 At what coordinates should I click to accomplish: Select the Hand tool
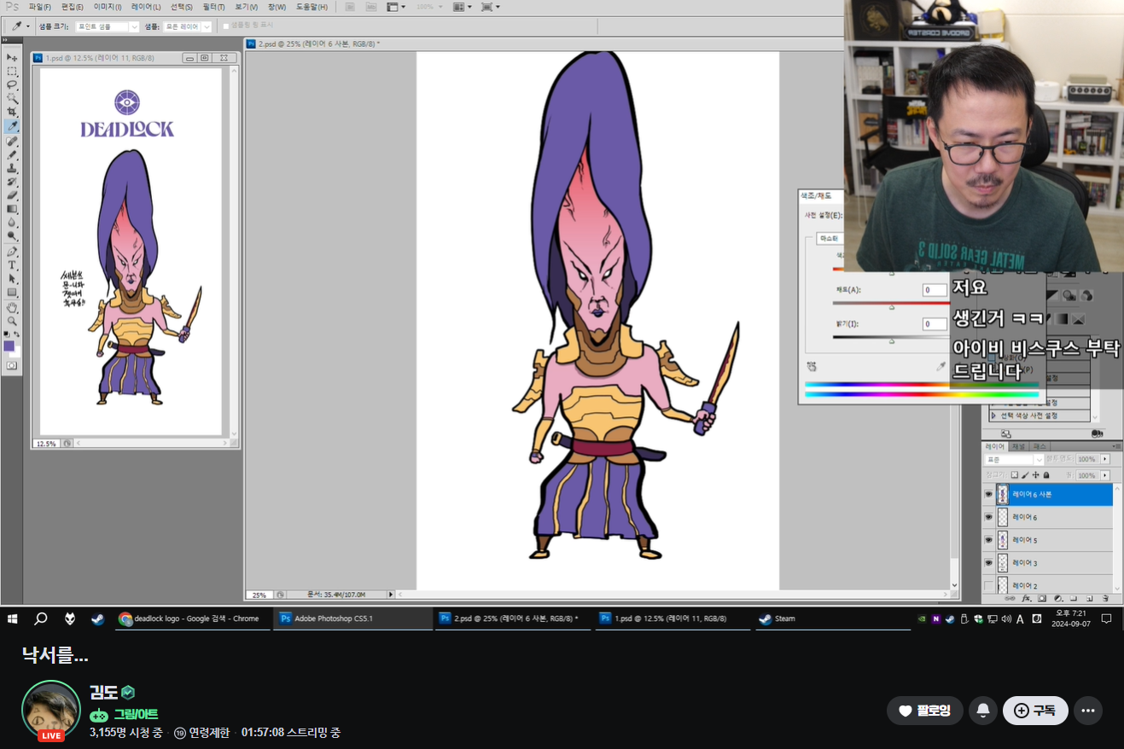tap(12, 307)
